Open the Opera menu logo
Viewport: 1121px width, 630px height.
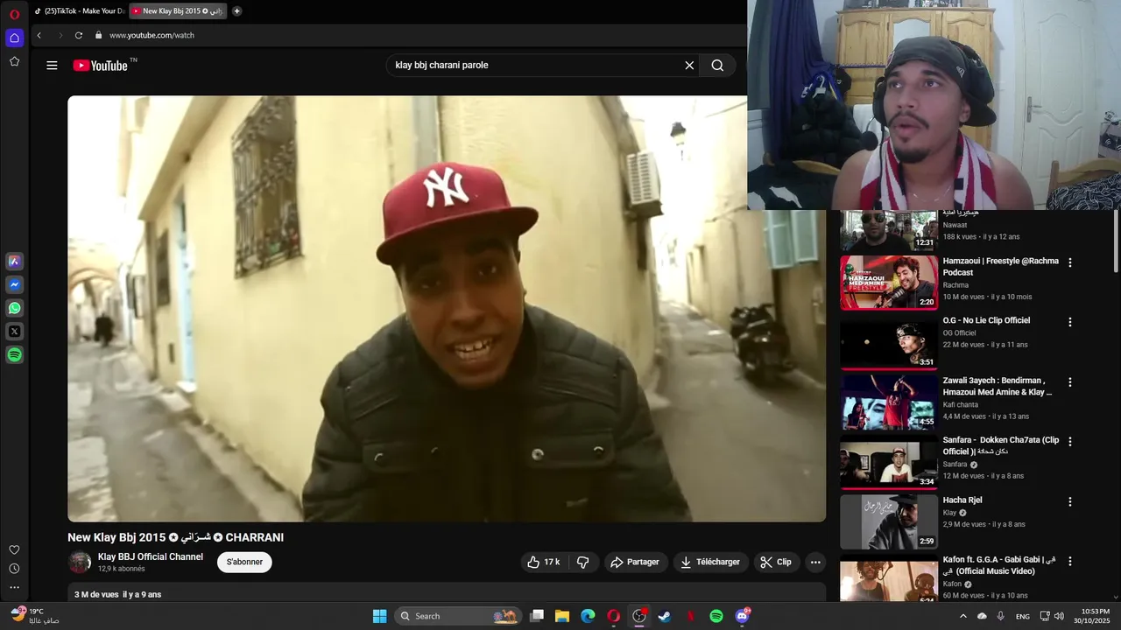click(14, 14)
